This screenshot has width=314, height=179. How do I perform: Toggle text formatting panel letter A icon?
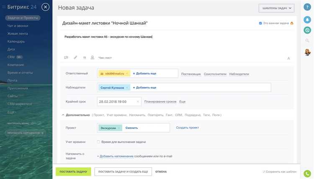[x=288, y=58]
